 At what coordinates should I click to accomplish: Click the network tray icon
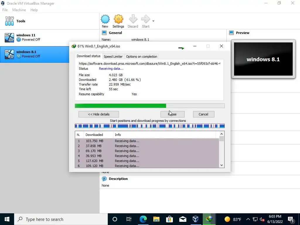click(x=255, y=219)
